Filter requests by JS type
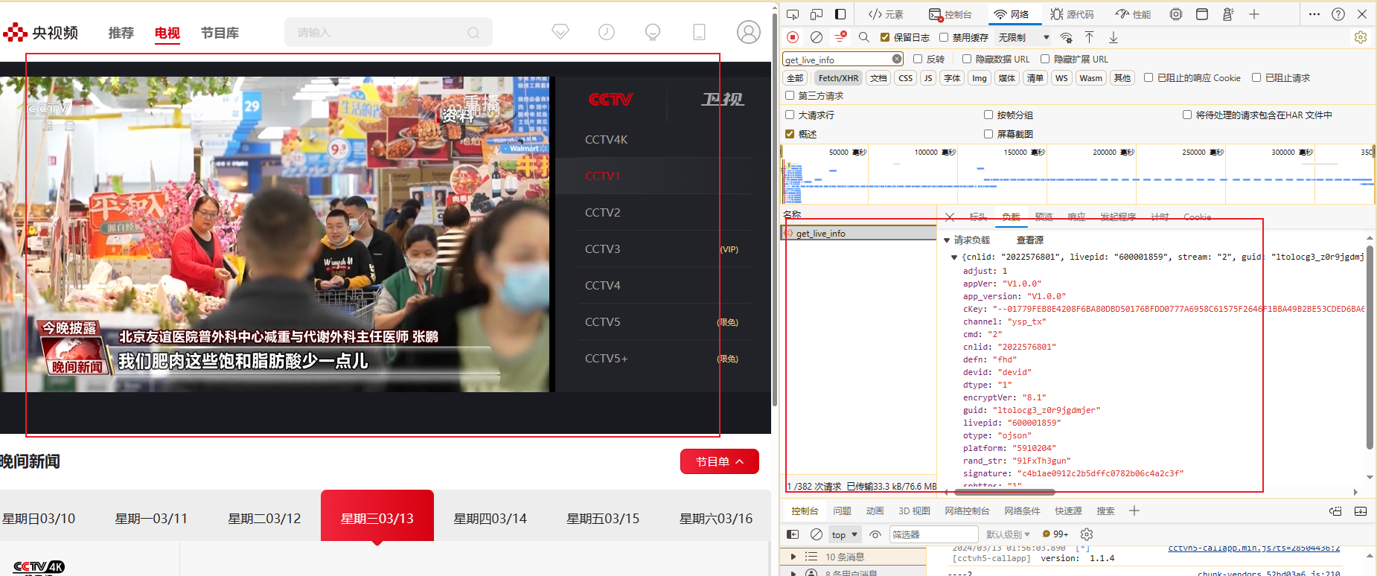1377x576 pixels. click(927, 78)
